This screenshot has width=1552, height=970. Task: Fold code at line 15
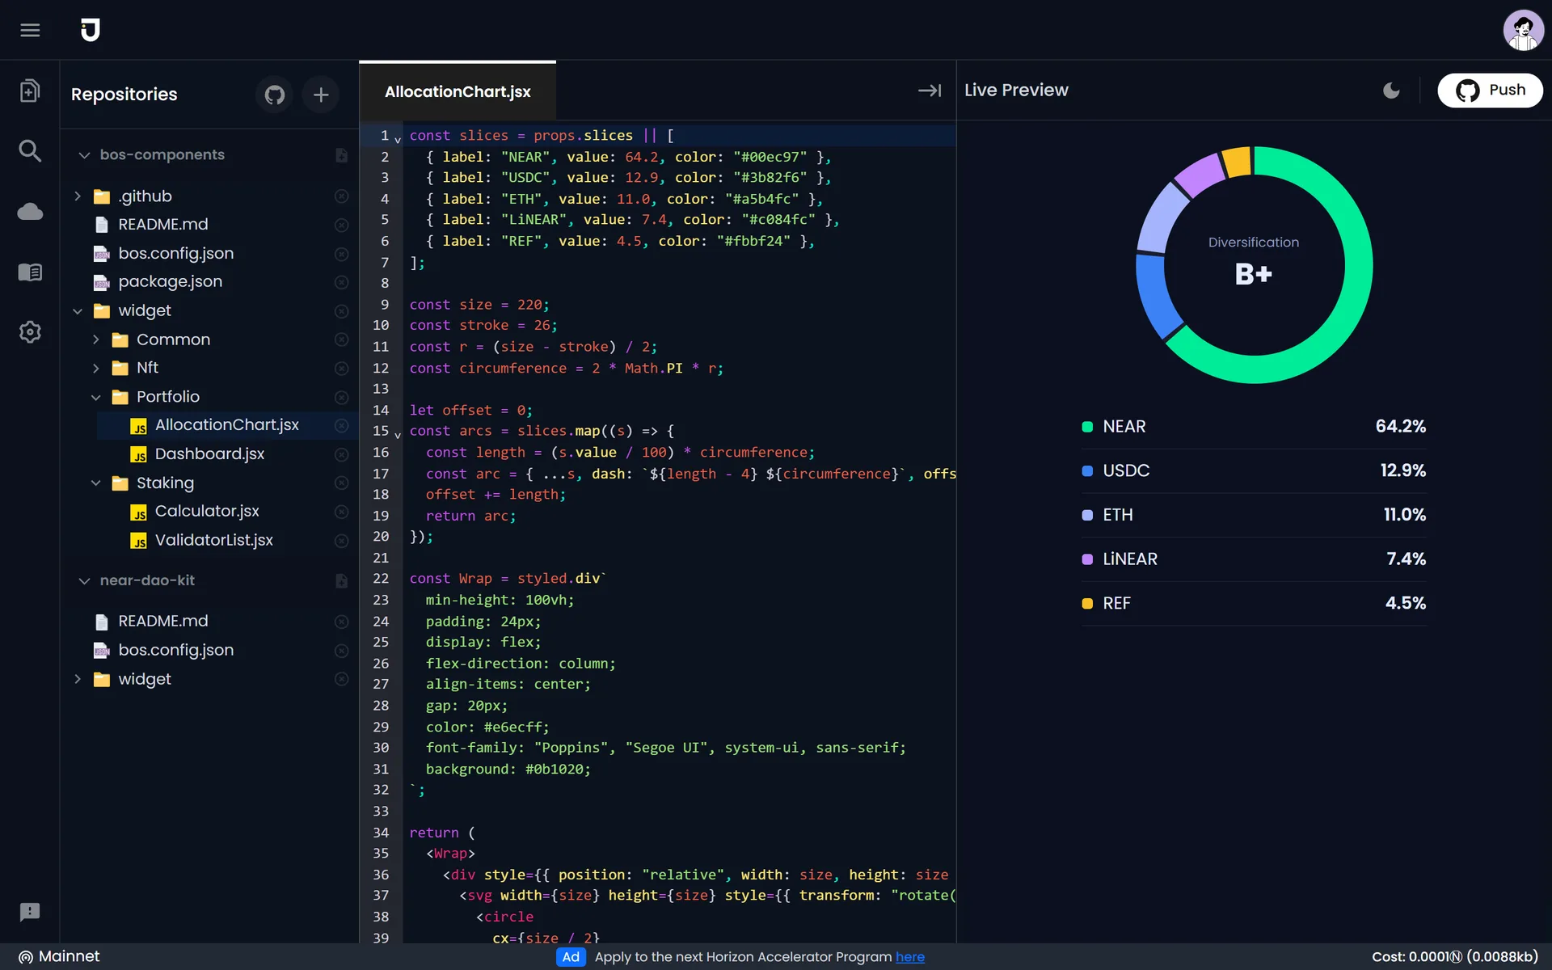coord(398,435)
